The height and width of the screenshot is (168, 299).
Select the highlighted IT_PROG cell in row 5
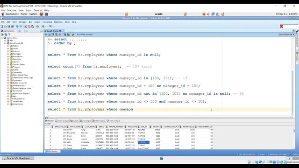[143, 142]
